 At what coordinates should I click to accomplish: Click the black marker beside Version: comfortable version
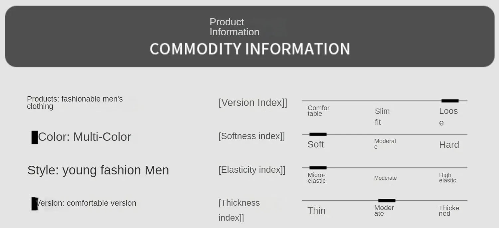click(x=35, y=204)
